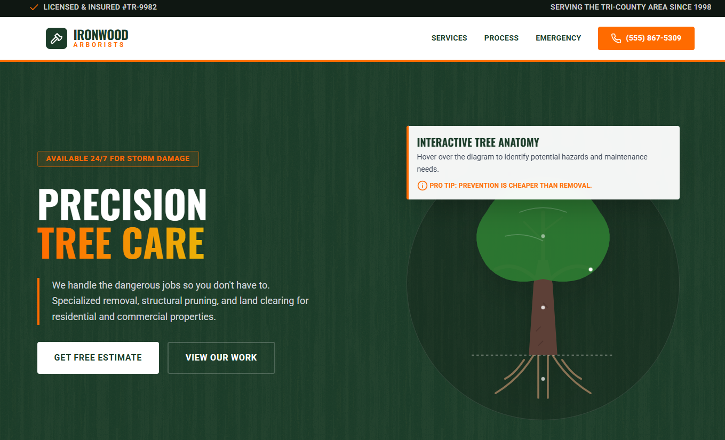Click the Interactive Tree Anatomy panel heading

tap(477, 142)
